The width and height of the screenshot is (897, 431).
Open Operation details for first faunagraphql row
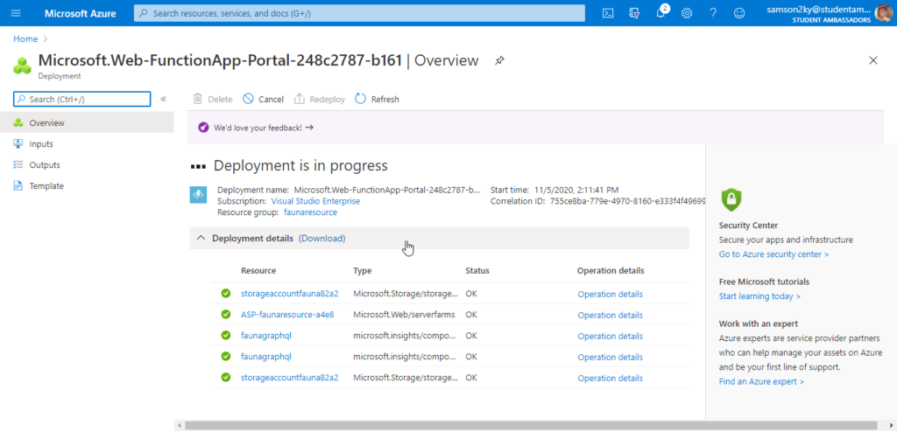pos(610,336)
